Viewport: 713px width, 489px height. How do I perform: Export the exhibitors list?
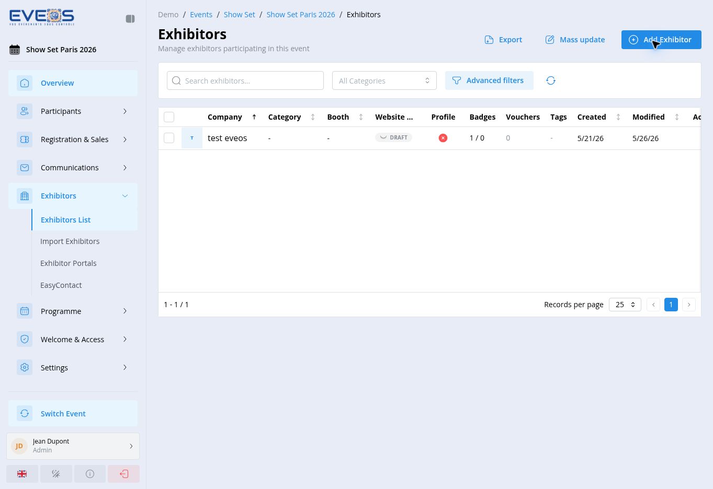pos(503,40)
